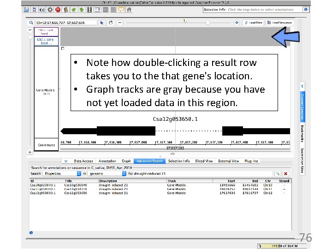Viewport: 332px width, 249px height.
Task: Click the DNA genome toolbar icon
Action: tap(34, 10)
